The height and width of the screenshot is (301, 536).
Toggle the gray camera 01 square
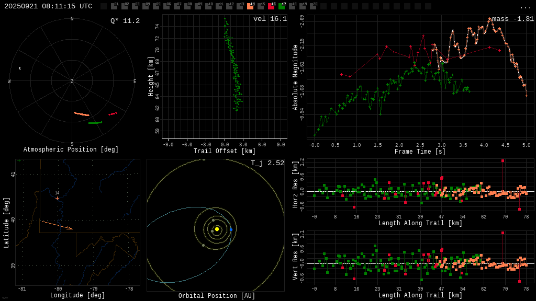tap(114, 6)
